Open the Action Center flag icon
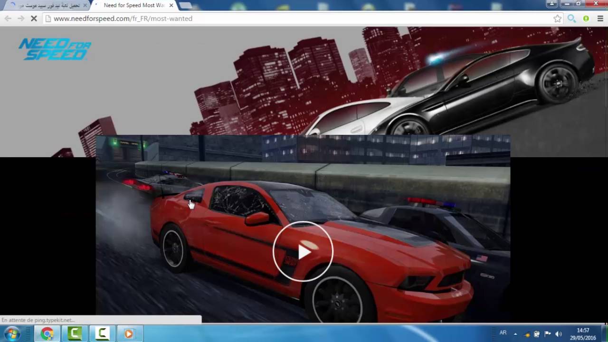 point(547,334)
